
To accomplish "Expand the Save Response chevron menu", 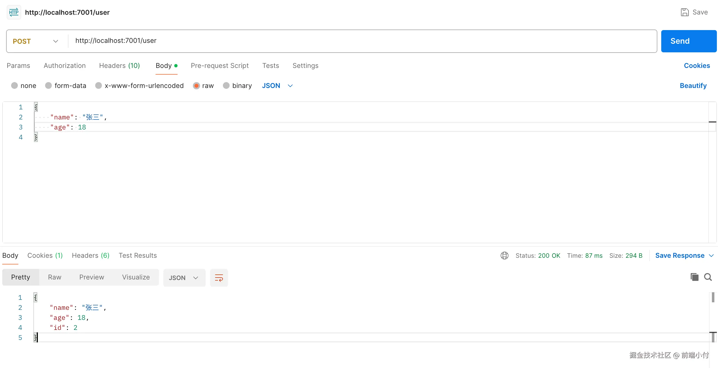I will pos(711,255).
